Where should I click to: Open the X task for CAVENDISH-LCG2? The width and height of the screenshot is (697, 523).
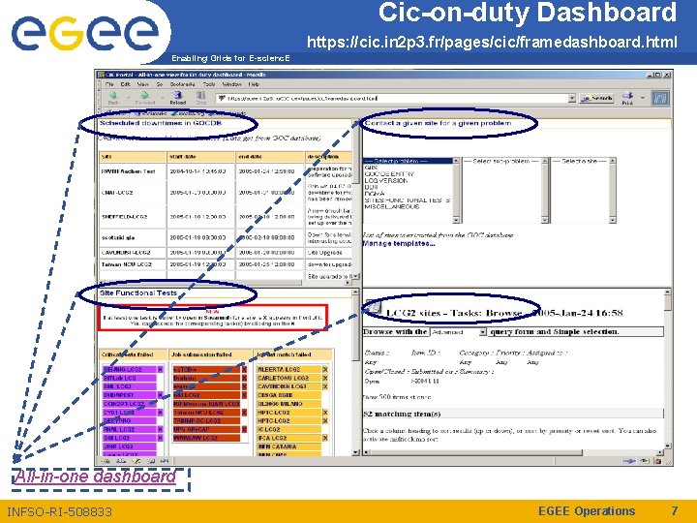pos(325,386)
